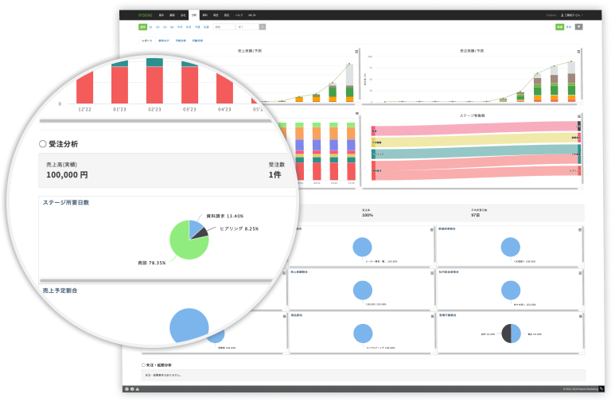The height and width of the screenshot is (402, 615).
Task: Click the eSales logo in the top bar
Action: (x=145, y=15)
